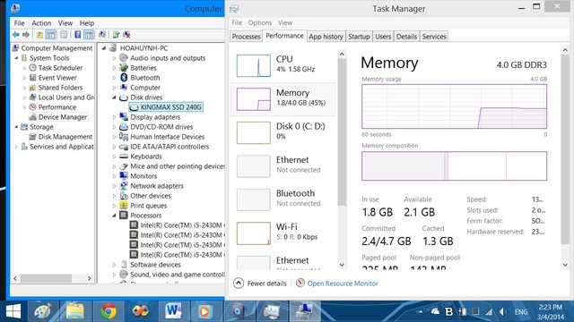Select the CPU performance graph thumbnail
The width and height of the screenshot is (574, 322).
[x=253, y=65]
